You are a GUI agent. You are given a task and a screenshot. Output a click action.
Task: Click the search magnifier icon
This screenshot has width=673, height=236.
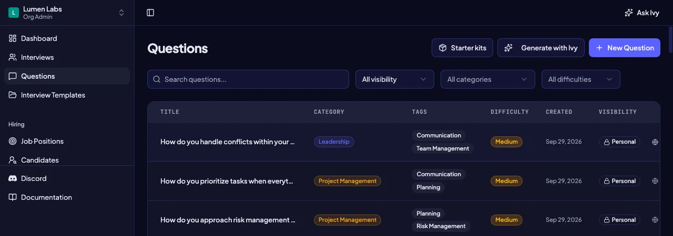157,79
